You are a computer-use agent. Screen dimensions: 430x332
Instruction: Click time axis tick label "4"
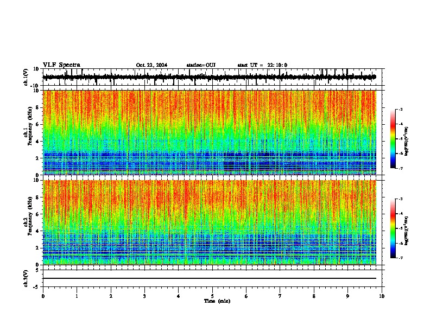click(179, 296)
